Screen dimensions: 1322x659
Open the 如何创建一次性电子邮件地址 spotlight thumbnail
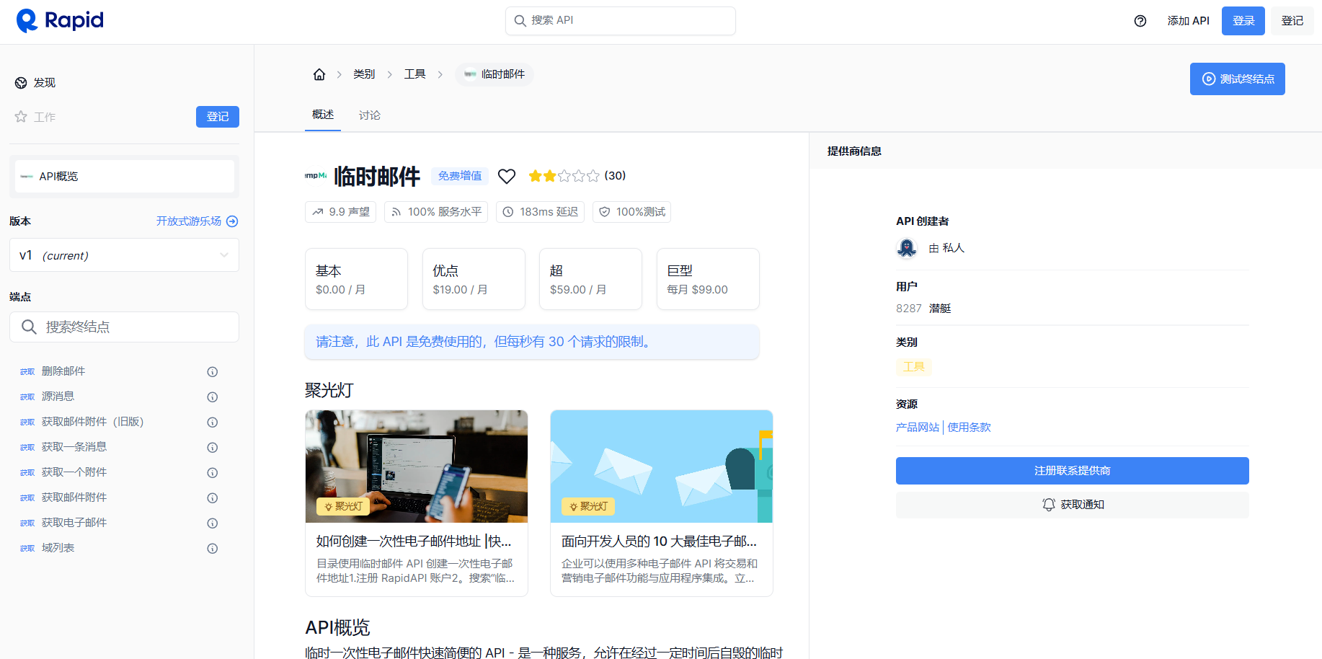tap(417, 466)
